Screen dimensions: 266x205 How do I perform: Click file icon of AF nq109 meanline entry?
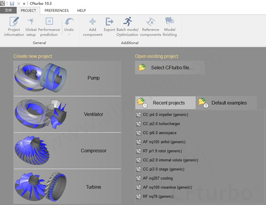[x=139, y=187]
